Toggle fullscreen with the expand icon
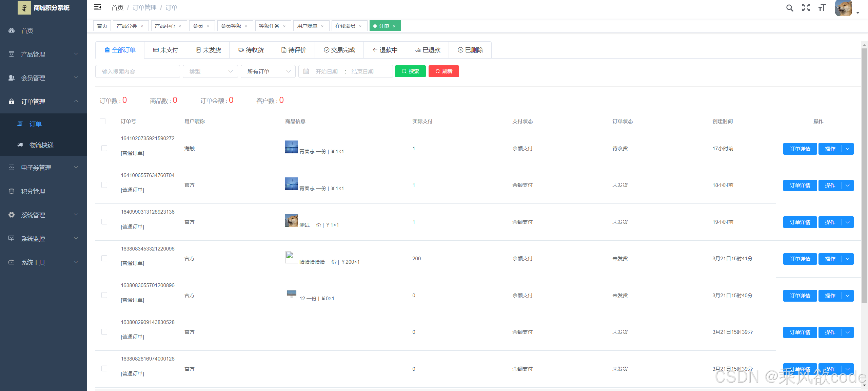Screen dimensions: 868x391 806,7
